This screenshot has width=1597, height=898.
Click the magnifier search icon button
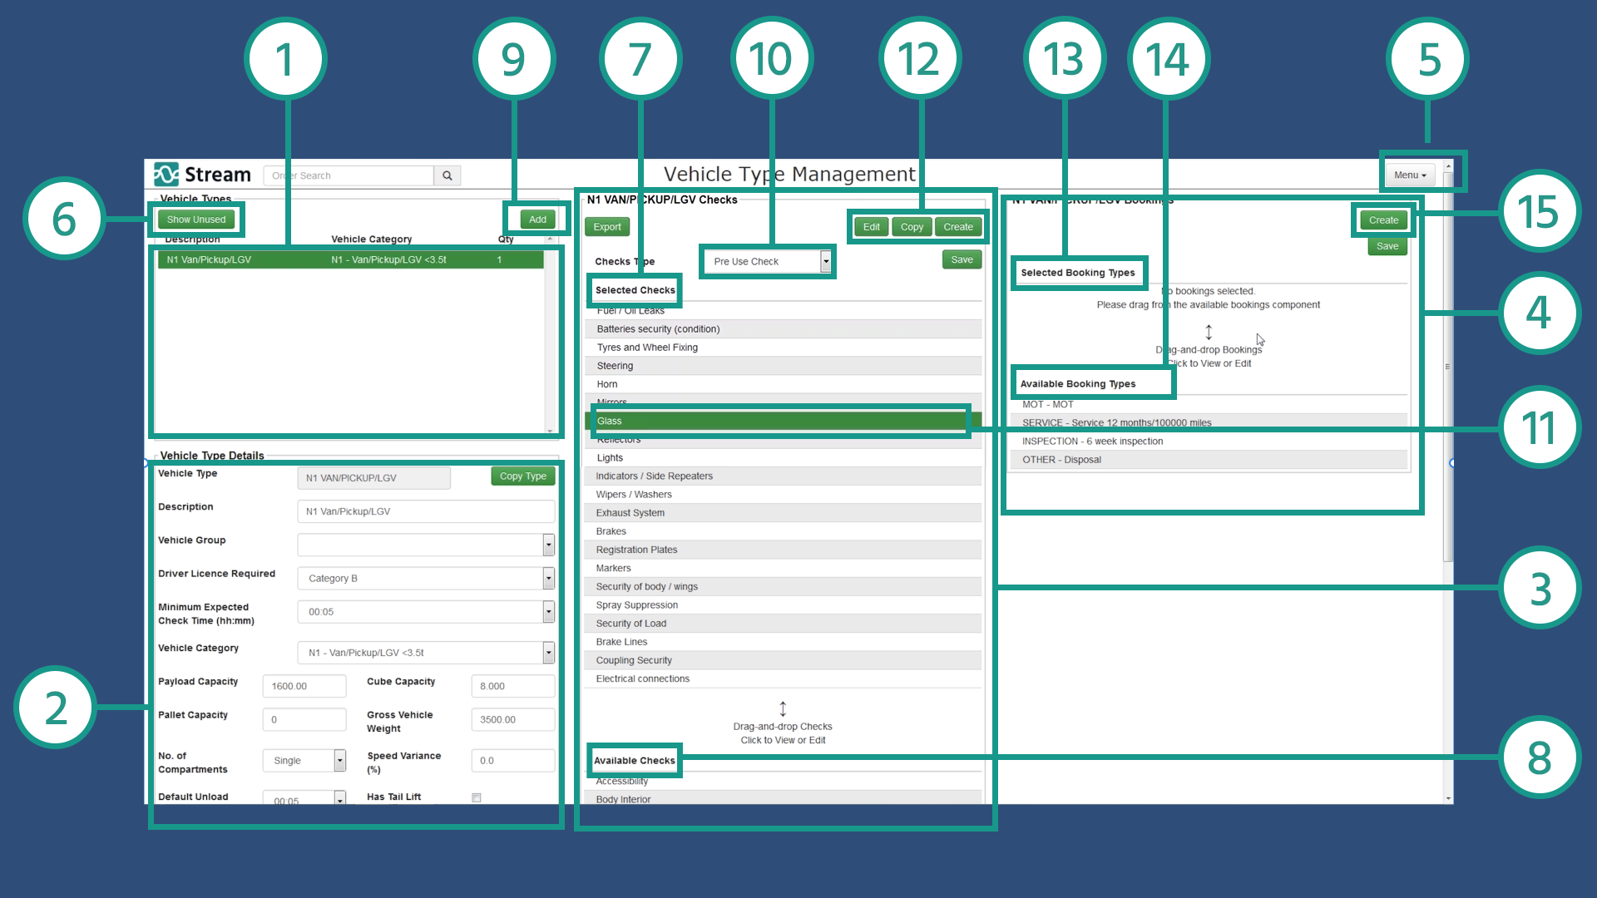pos(447,175)
